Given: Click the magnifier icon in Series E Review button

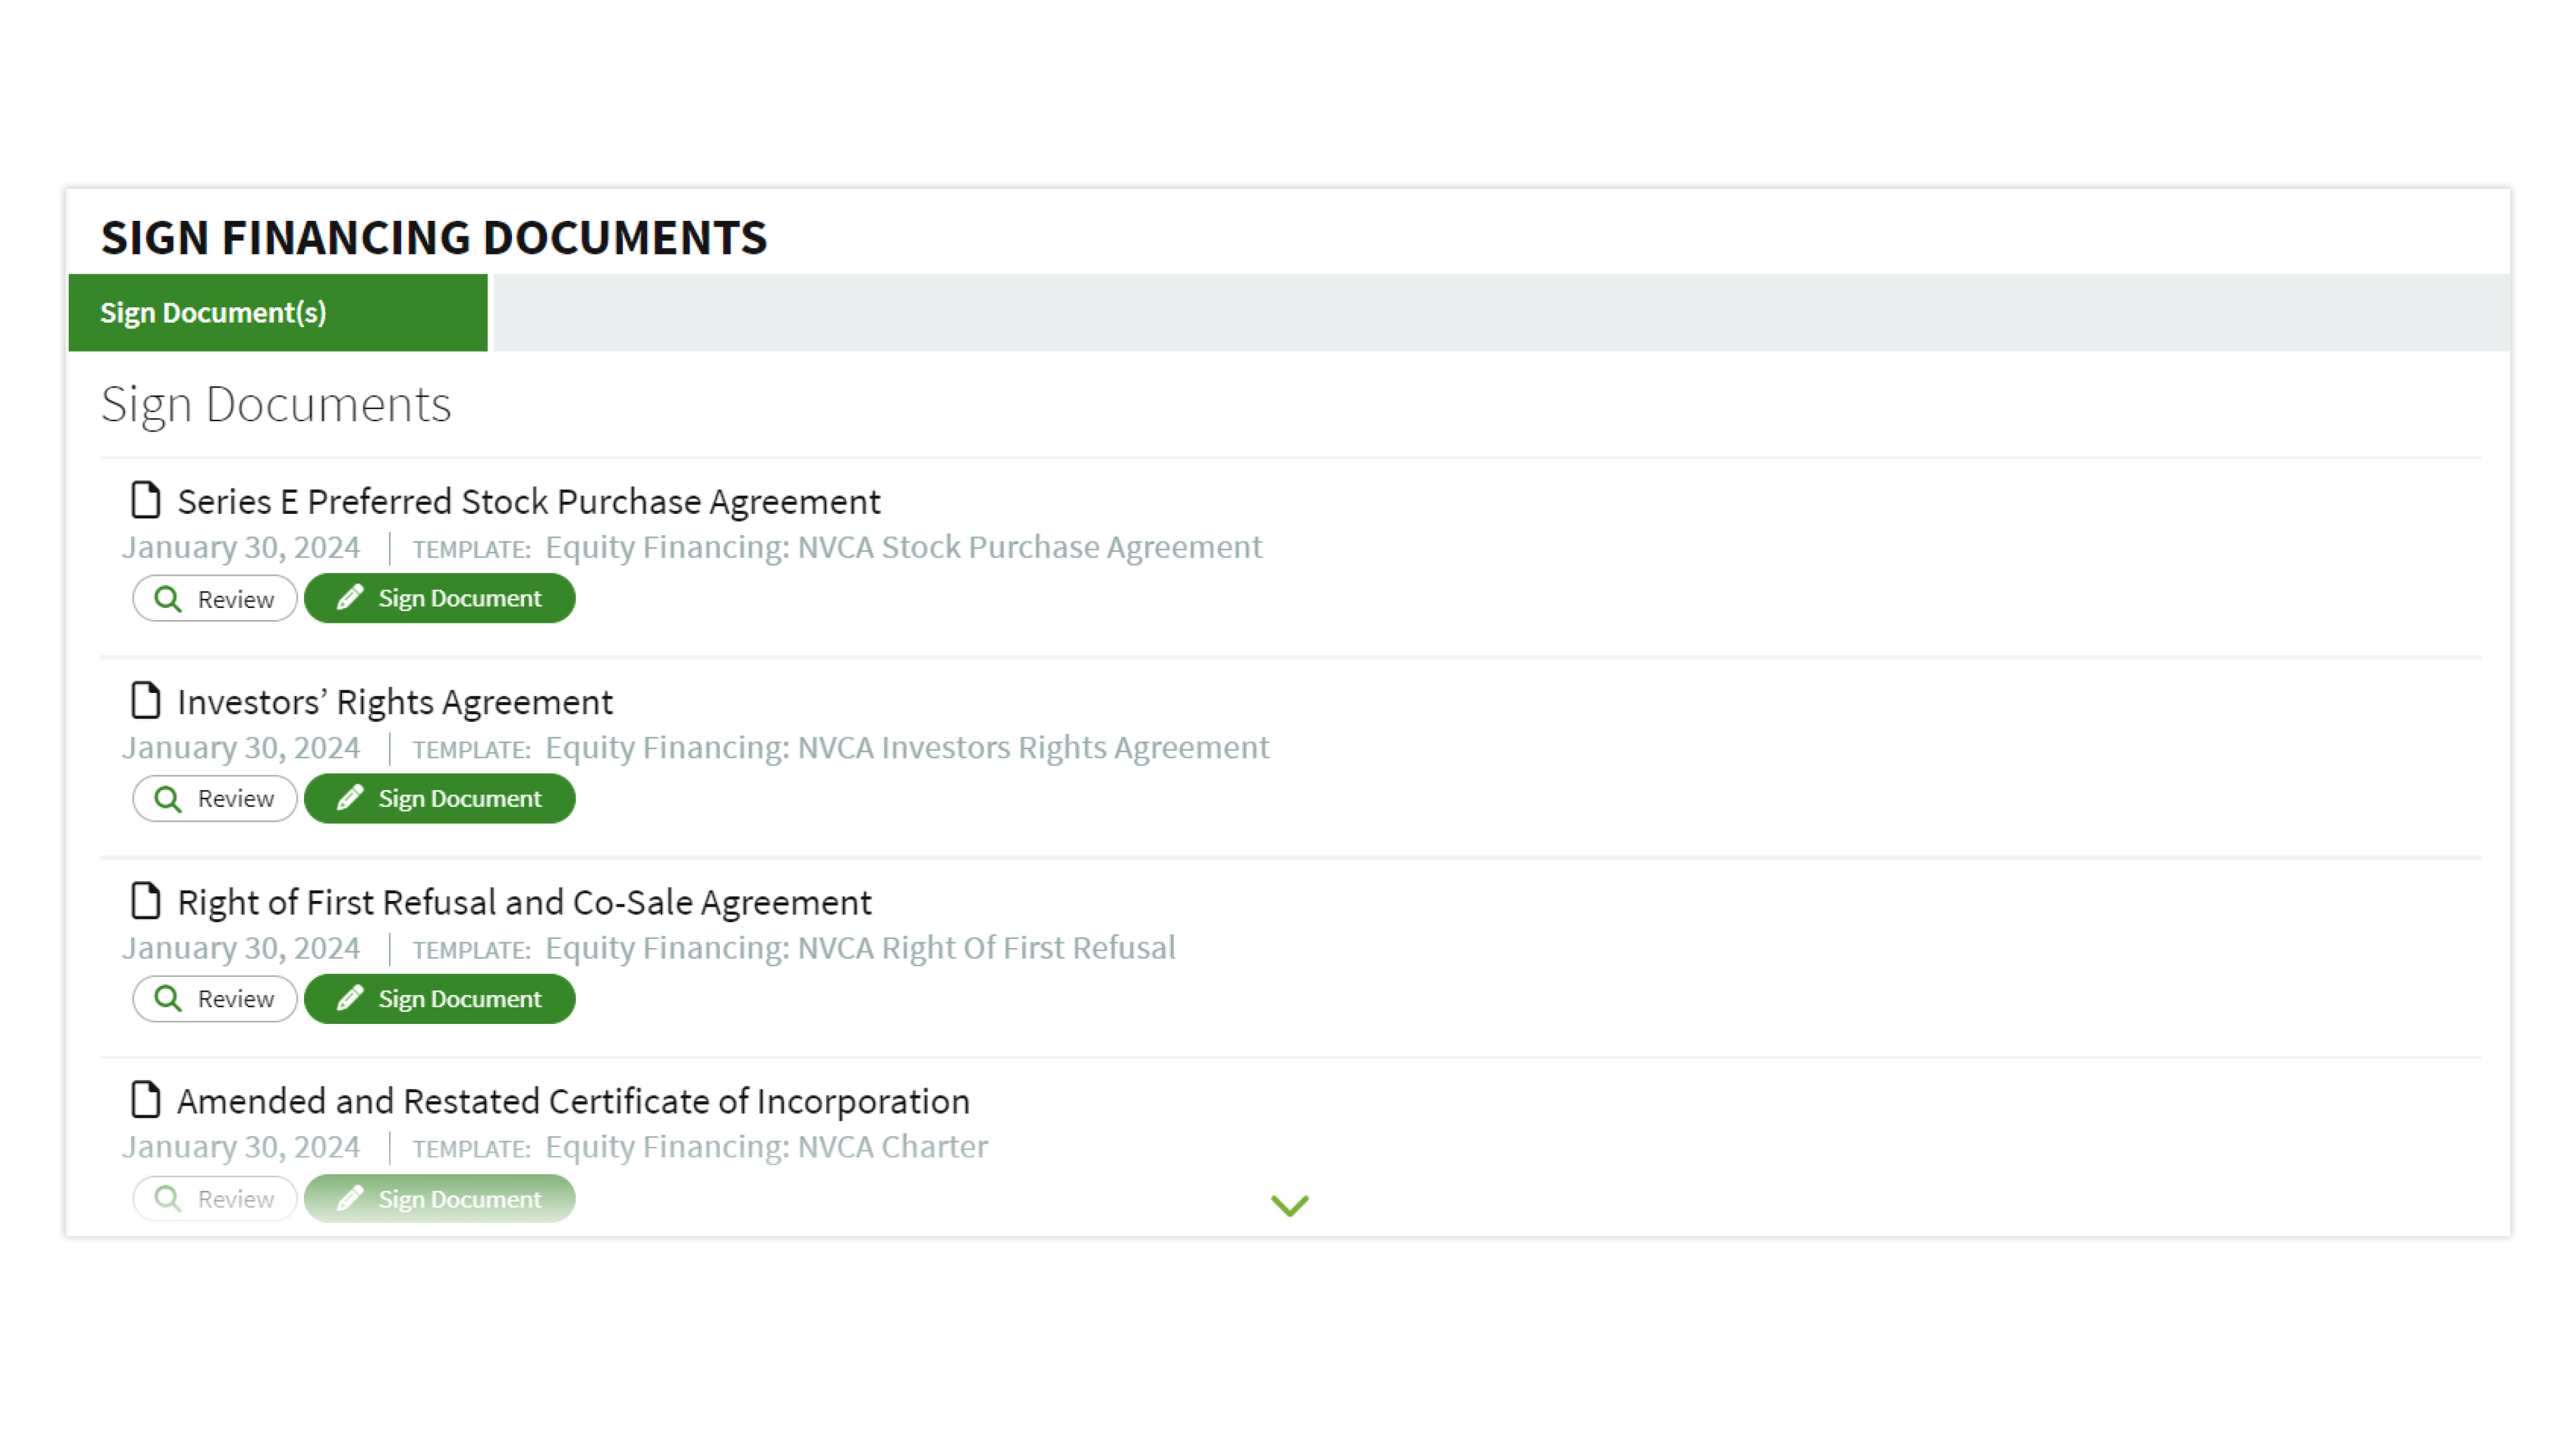Looking at the screenshot, I should [x=168, y=598].
